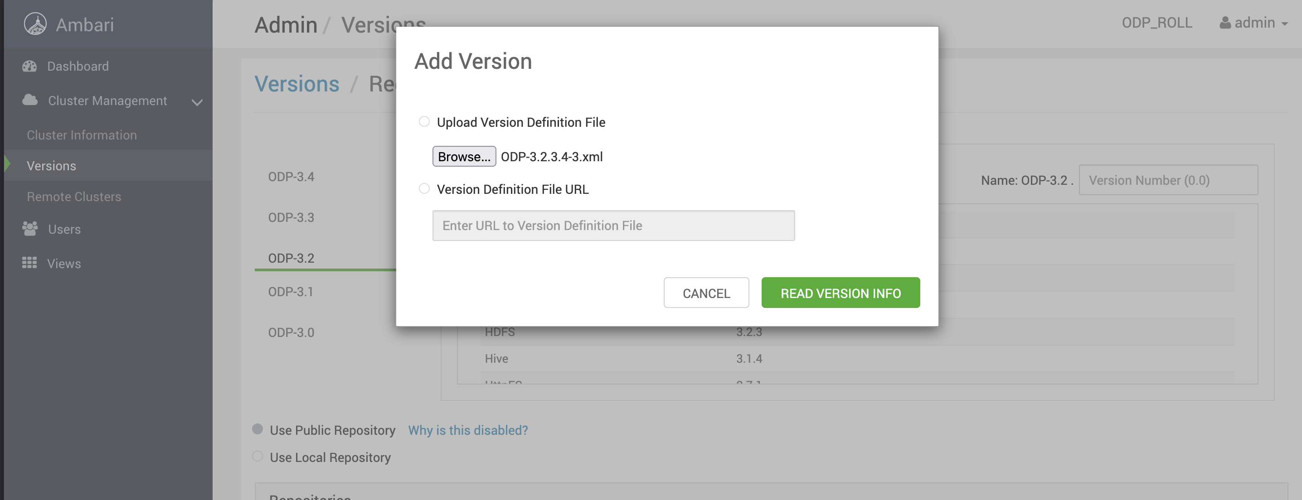1302x500 pixels.
Task: Click the HDFS service row name
Action: click(x=500, y=332)
